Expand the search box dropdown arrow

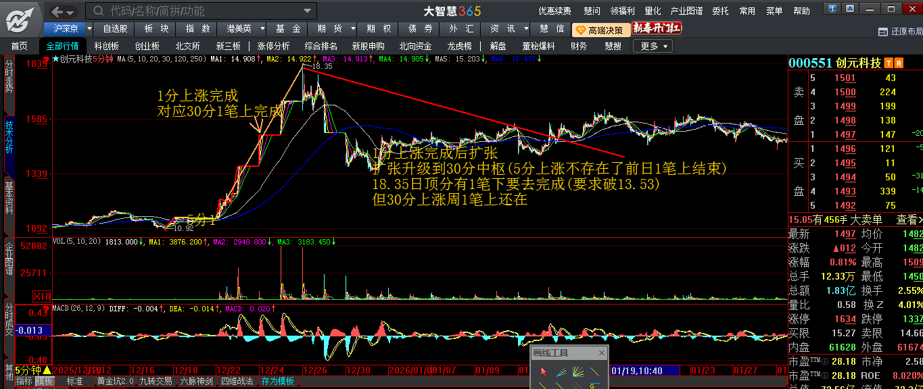[309, 11]
